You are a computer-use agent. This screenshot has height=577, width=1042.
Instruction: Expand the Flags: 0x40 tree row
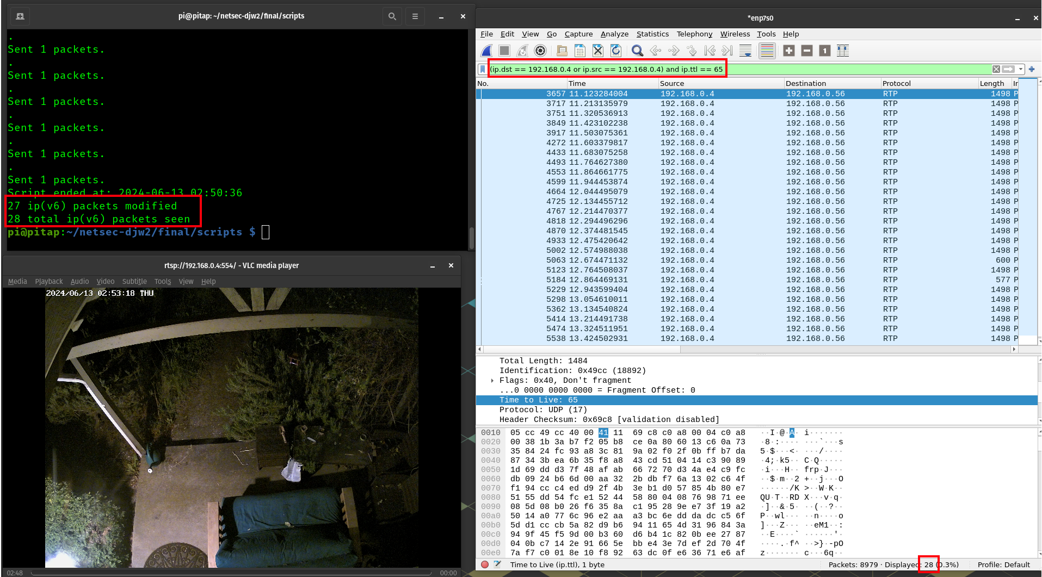[492, 381]
